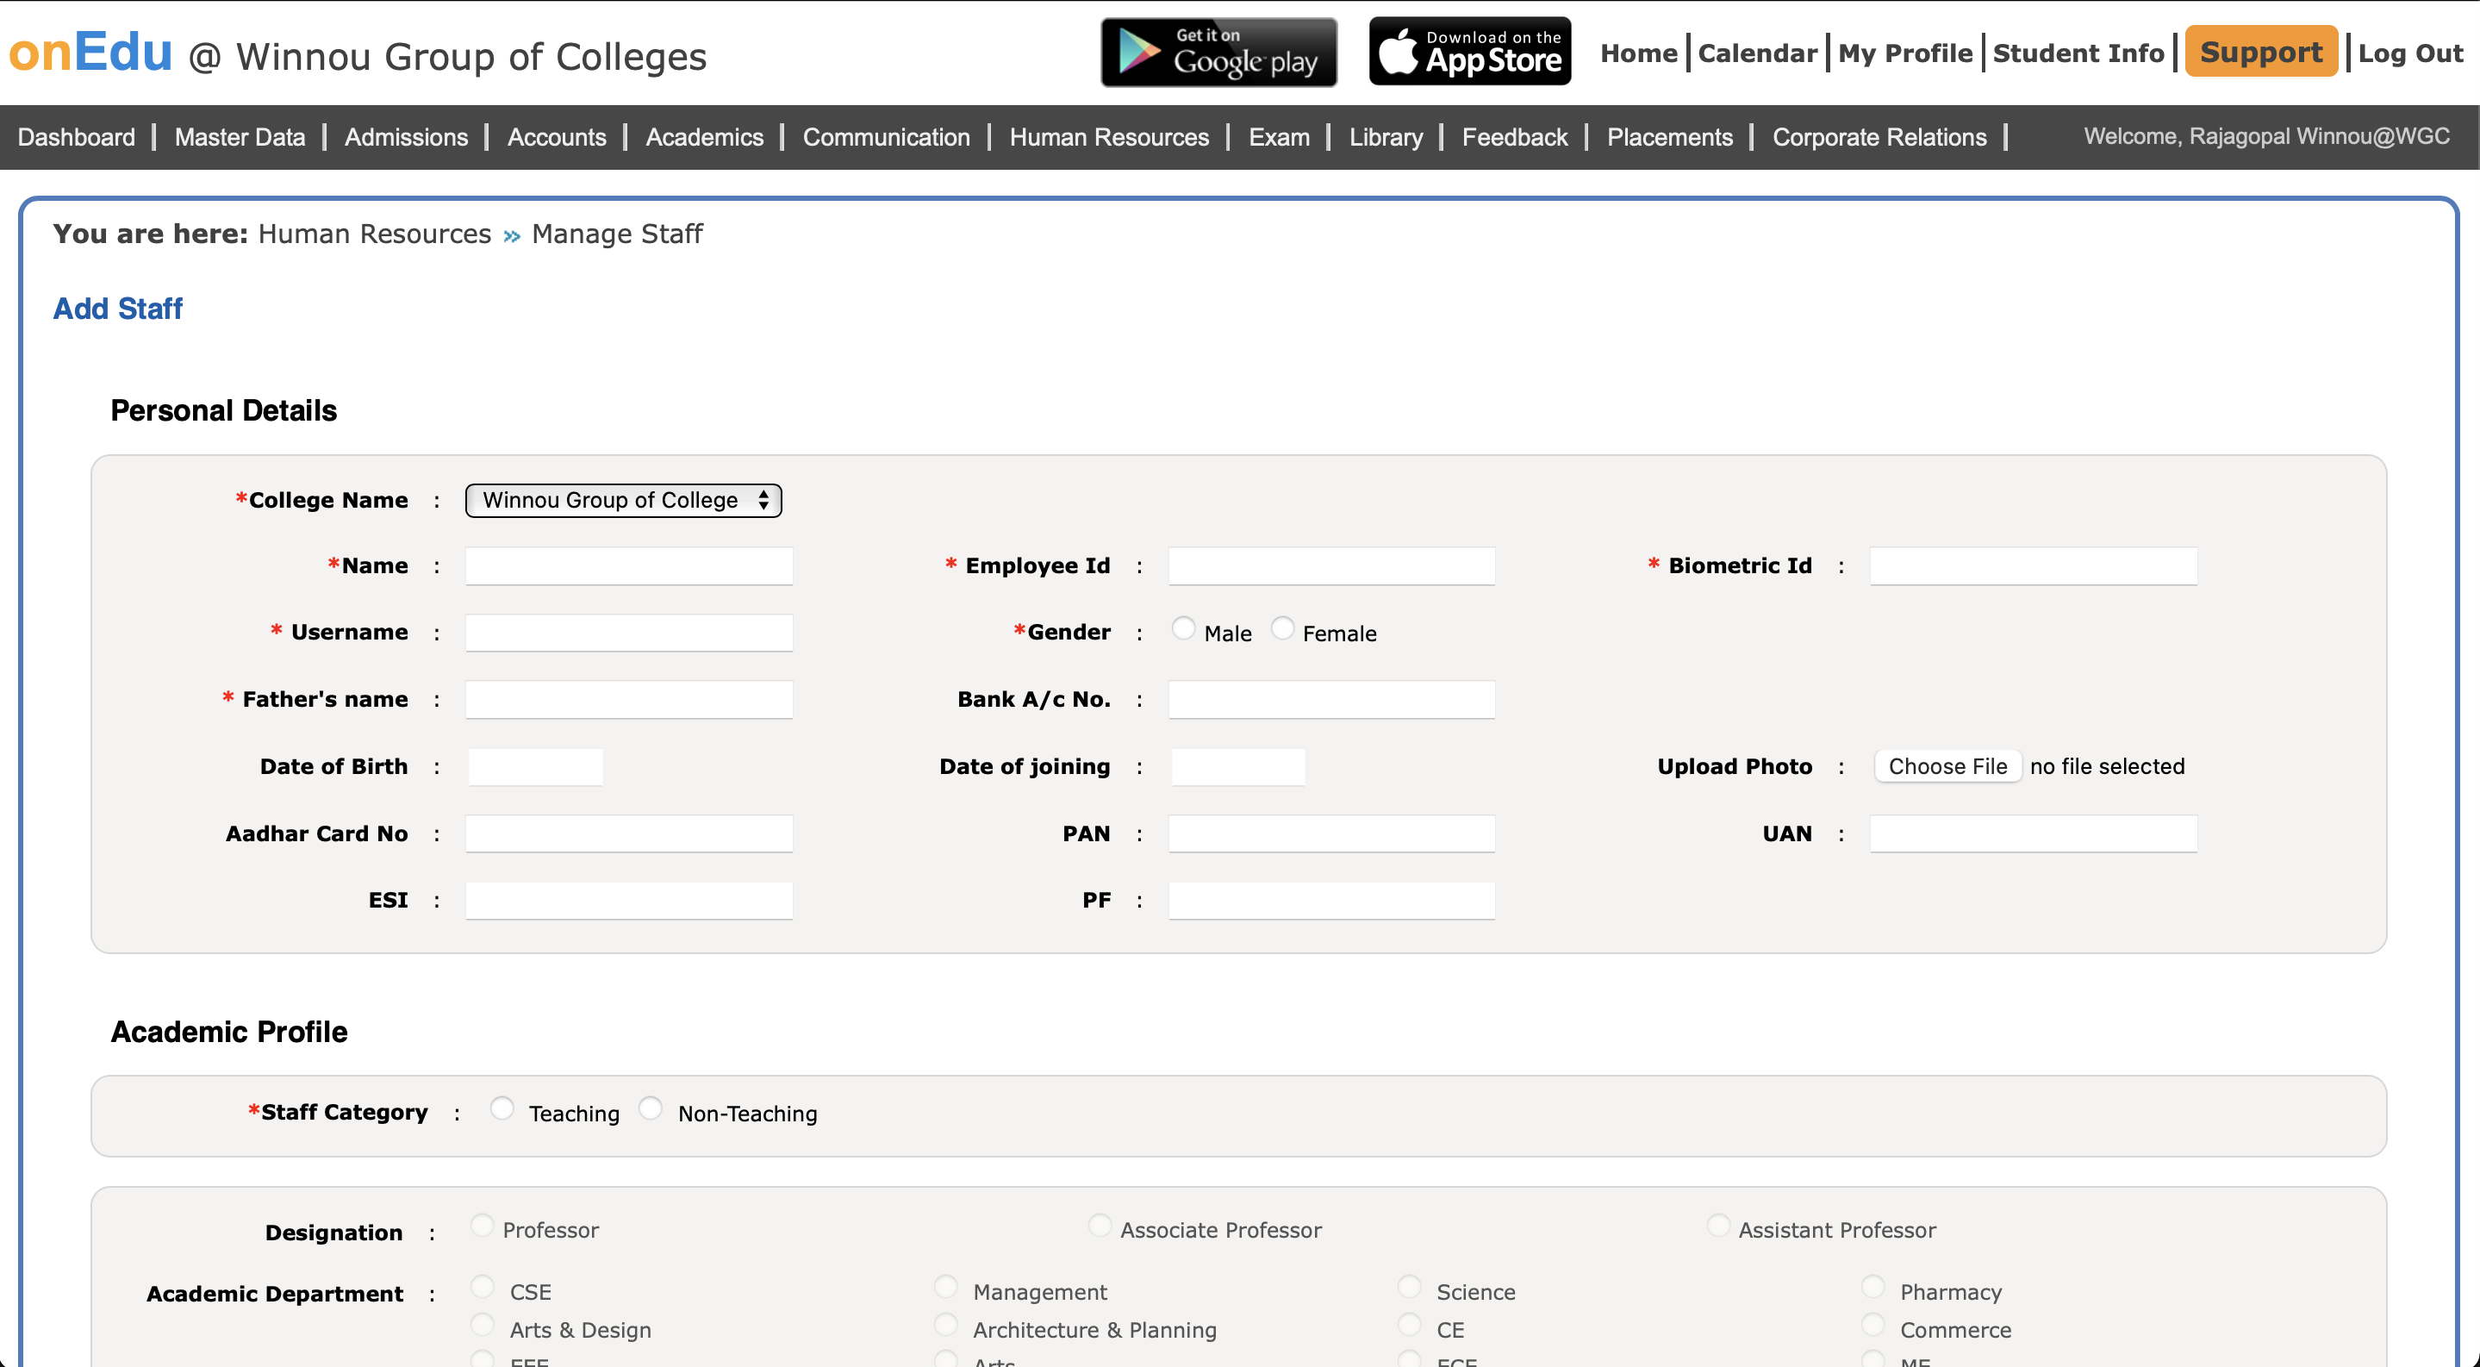Open the My Profile link
The height and width of the screenshot is (1367, 2480).
point(1904,54)
